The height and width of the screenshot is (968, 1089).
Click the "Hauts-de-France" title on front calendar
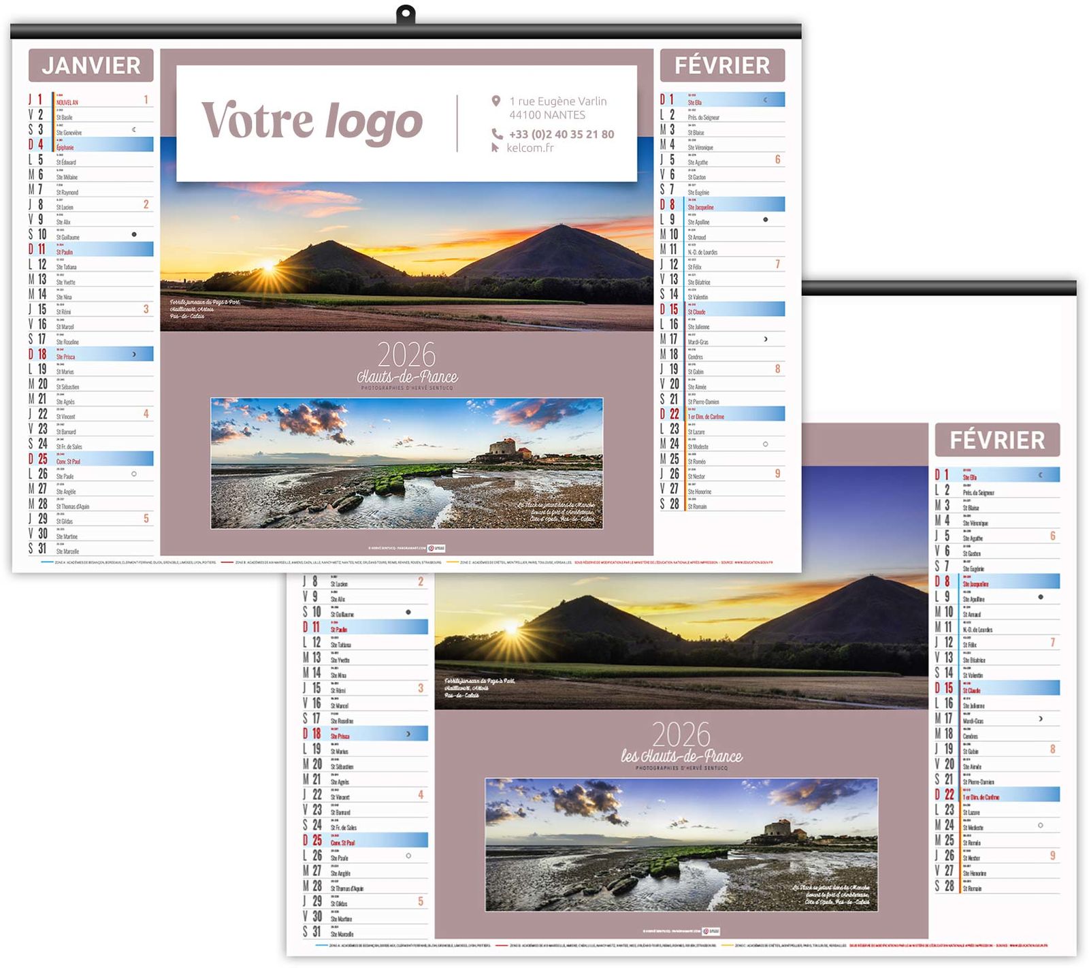point(407,376)
